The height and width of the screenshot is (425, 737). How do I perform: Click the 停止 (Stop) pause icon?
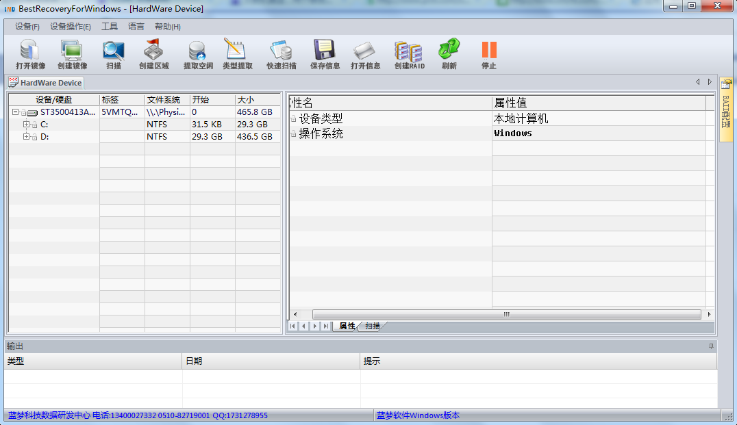click(x=489, y=50)
